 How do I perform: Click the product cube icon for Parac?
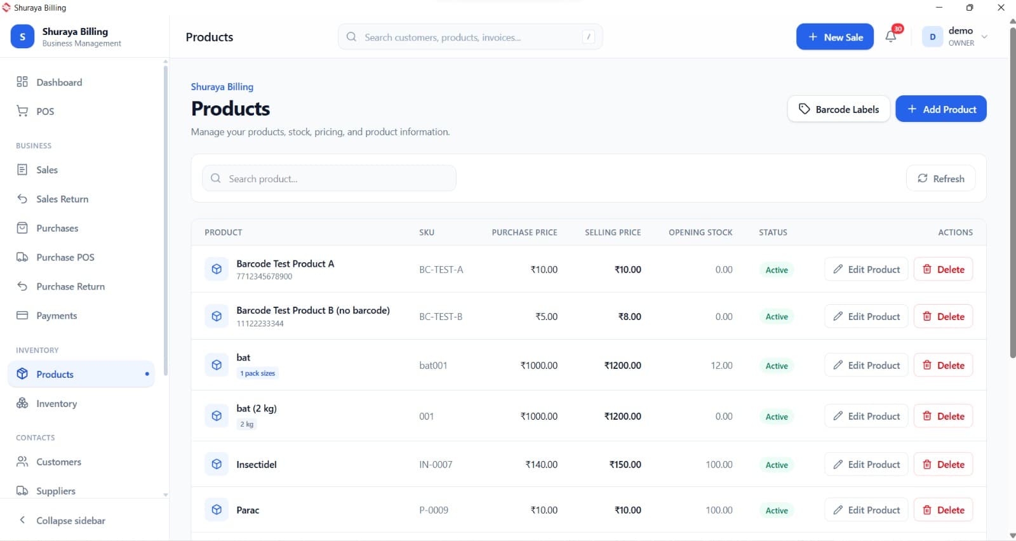coord(217,510)
